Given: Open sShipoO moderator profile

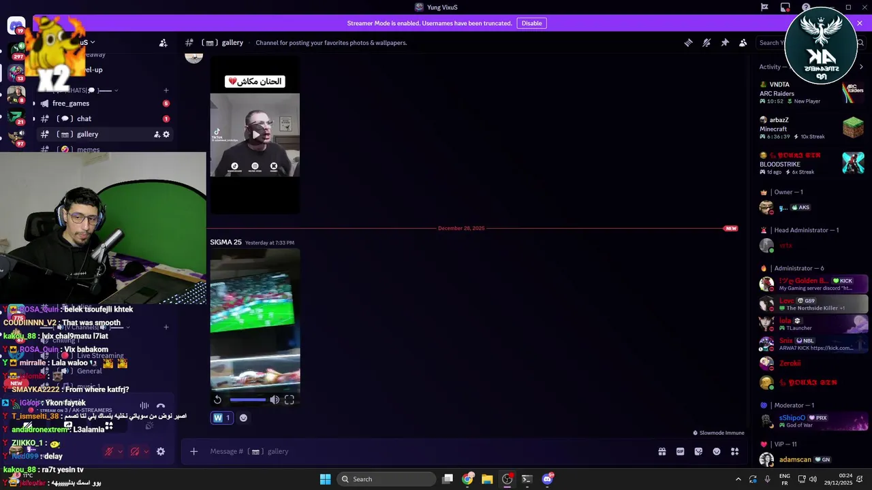Looking at the screenshot, I should tap(813, 421).
